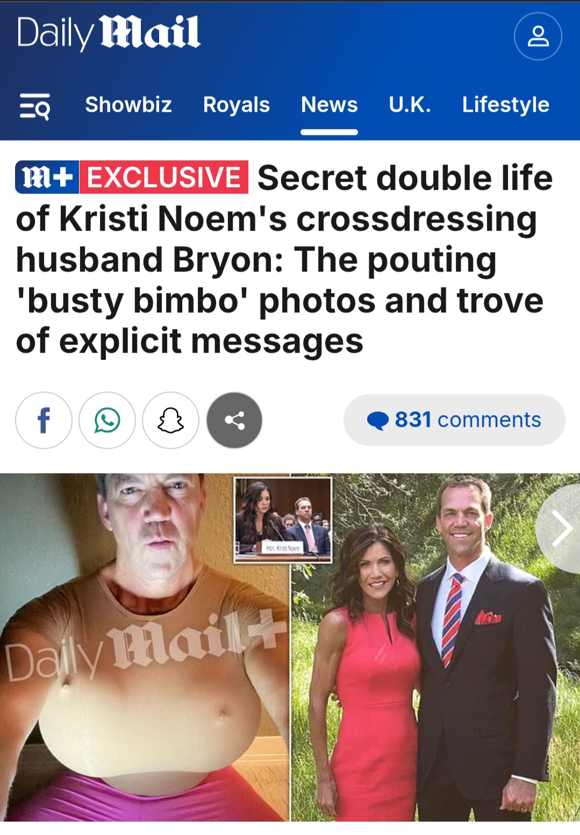Open the left watermarked photo
580x835 pixels.
(145, 647)
